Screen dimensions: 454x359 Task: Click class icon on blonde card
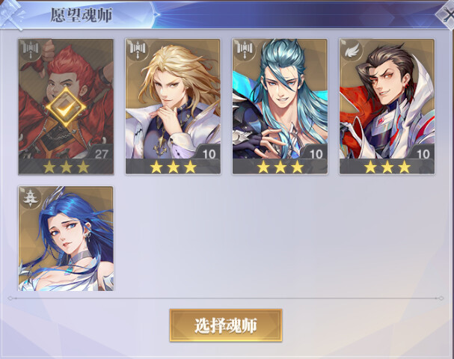(x=138, y=50)
